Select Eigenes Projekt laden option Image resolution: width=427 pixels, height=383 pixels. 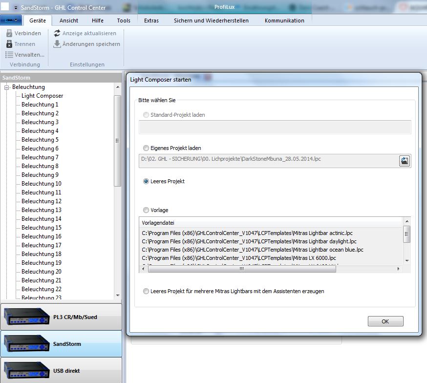click(146, 148)
